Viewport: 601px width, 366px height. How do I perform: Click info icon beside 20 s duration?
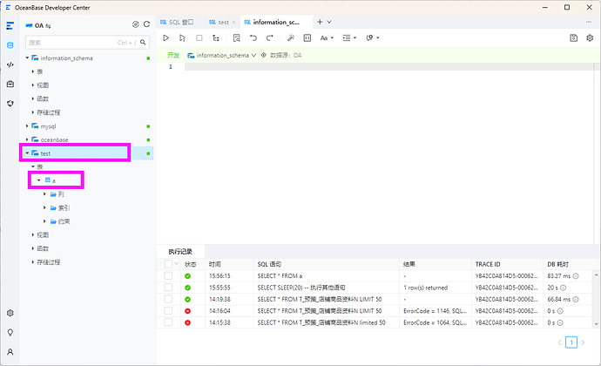click(x=563, y=288)
